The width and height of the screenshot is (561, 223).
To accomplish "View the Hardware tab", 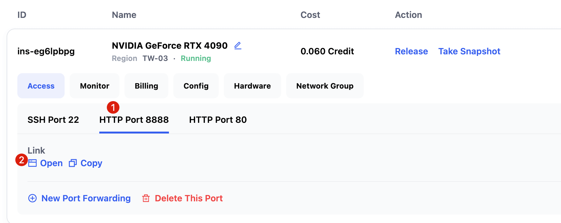I will pyautogui.click(x=252, y=86).
